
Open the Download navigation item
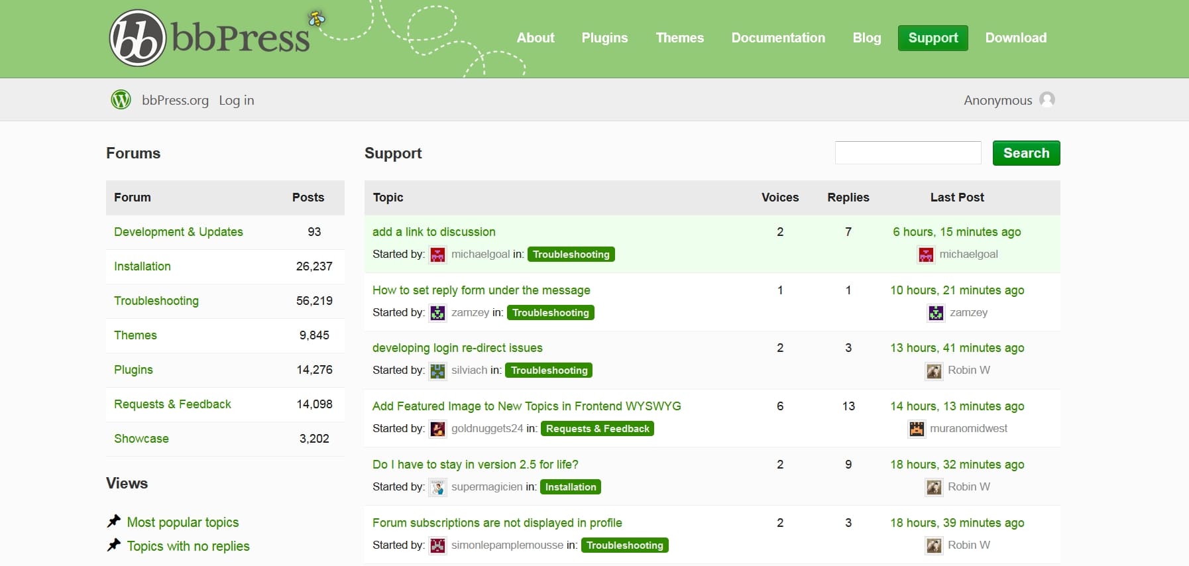pyautogui.click(x=1016, y=38)
